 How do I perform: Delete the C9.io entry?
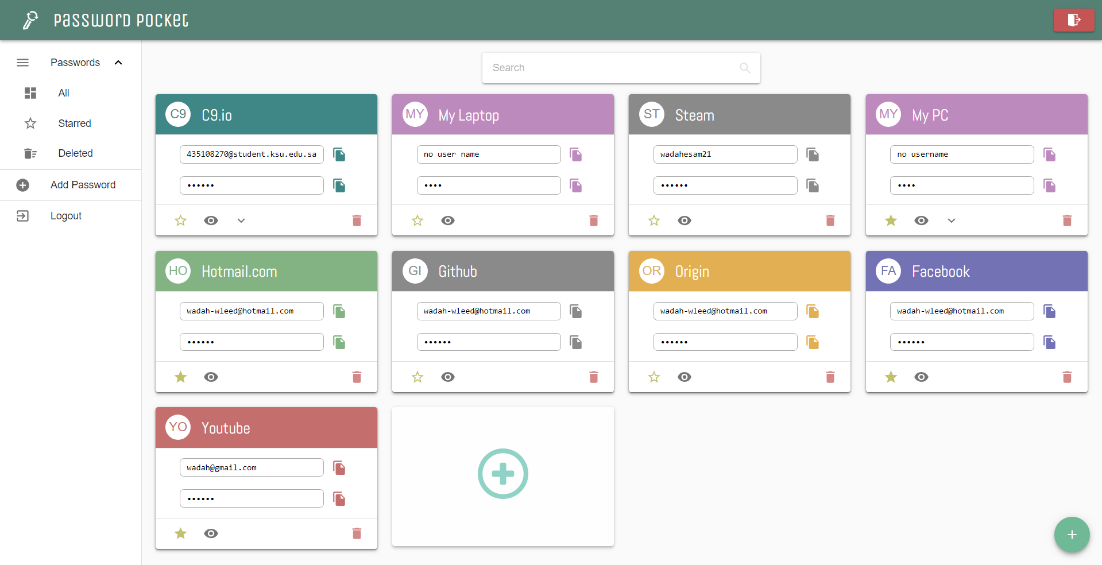357,220
